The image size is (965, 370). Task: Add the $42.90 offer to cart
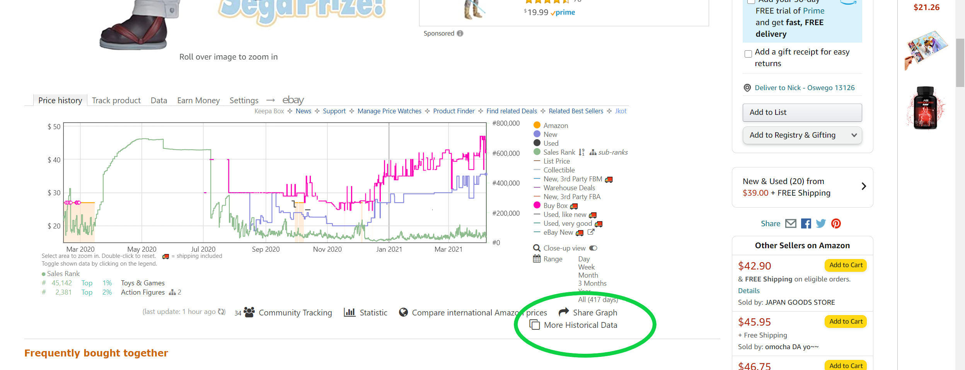click(x=846, y=265)
